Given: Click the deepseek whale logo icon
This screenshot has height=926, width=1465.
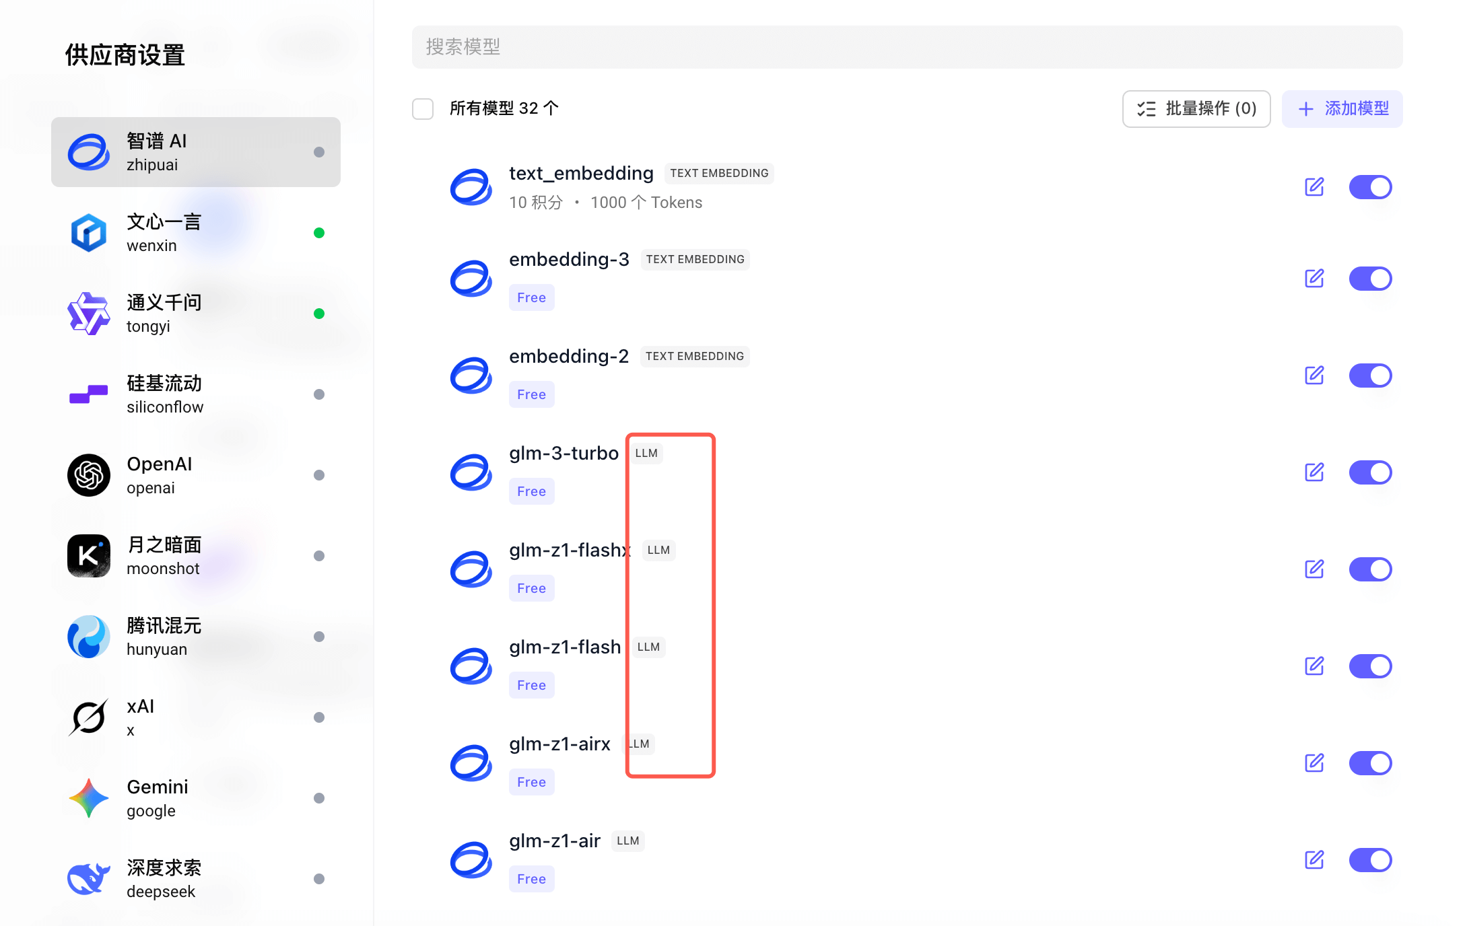Looking at the screenshot, I should coord(89,879).
